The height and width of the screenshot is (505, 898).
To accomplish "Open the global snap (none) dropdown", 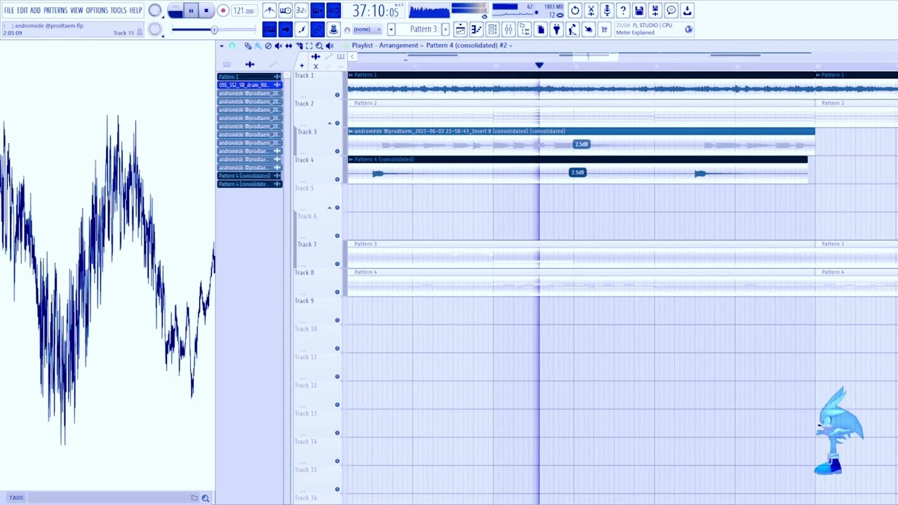I will coord(368,29).
